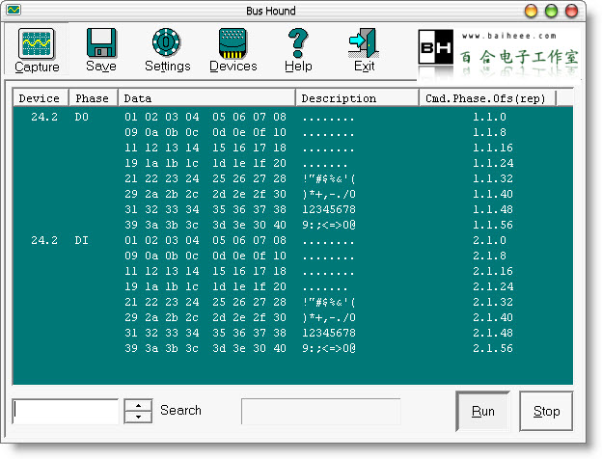
Task: Click the green maximize window button
Action: (551, 11)
